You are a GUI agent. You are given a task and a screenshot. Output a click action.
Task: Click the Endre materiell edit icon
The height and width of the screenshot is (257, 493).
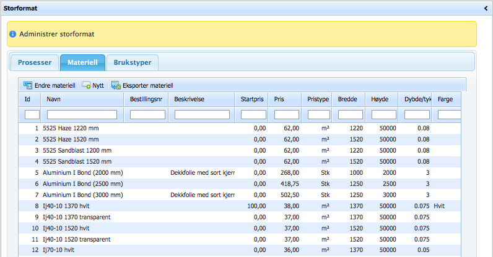[x=28, y=85]
